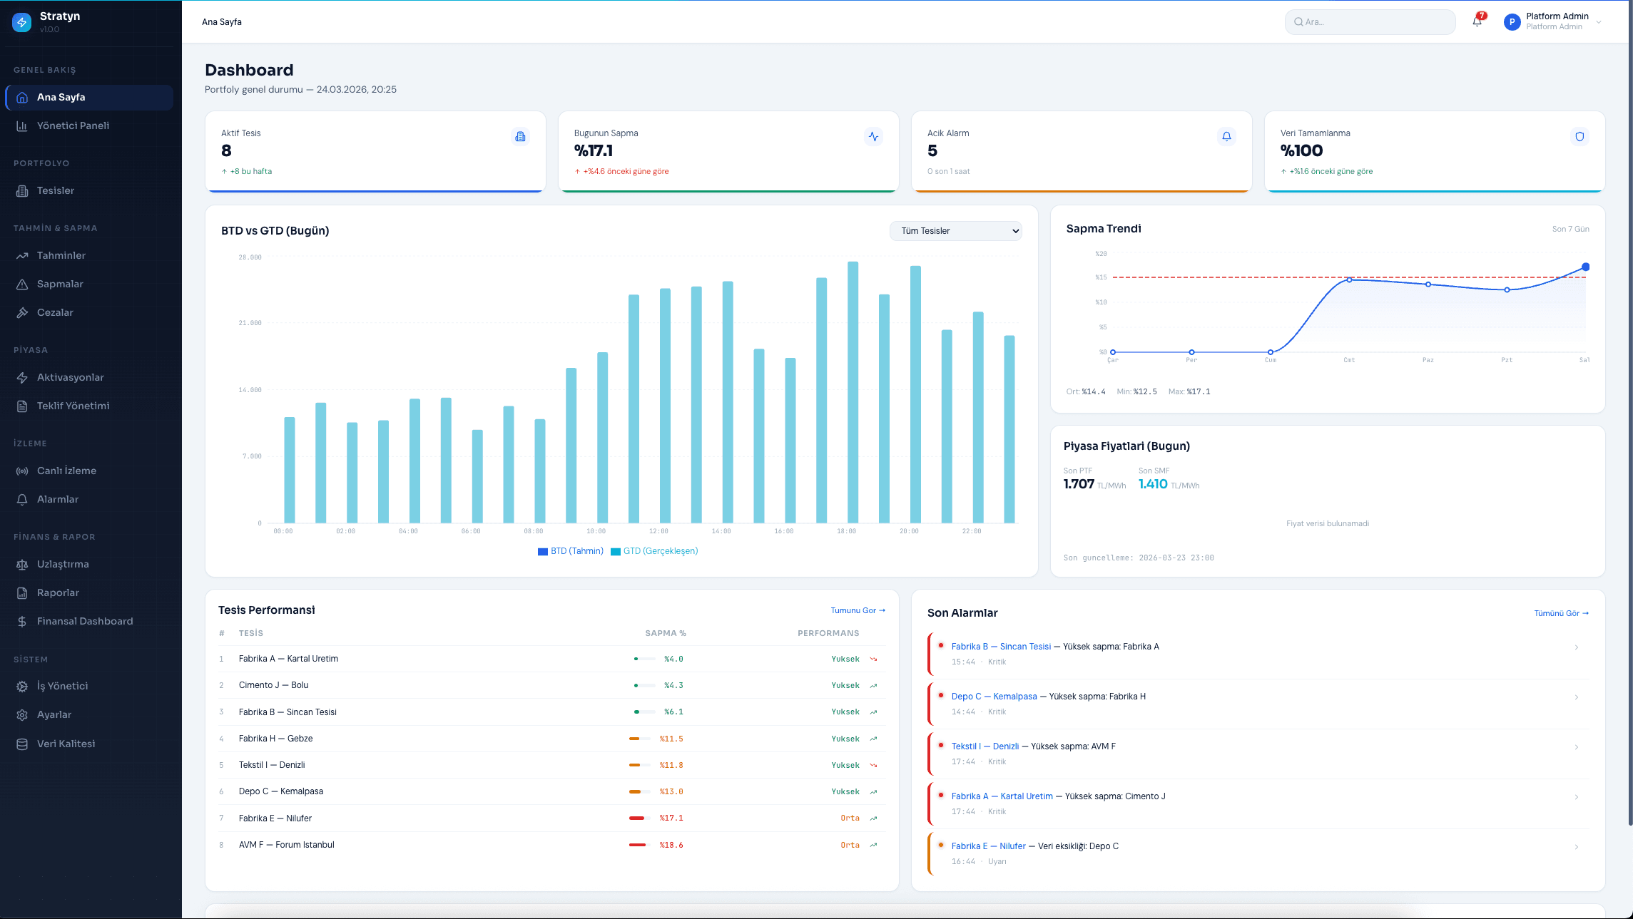Click the Acik Alarm bell card icon

(x=1226, y=136)
